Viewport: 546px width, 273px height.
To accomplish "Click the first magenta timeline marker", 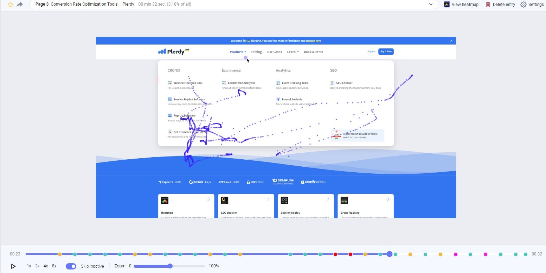I will pyautogui.click(x=456, y=254).
